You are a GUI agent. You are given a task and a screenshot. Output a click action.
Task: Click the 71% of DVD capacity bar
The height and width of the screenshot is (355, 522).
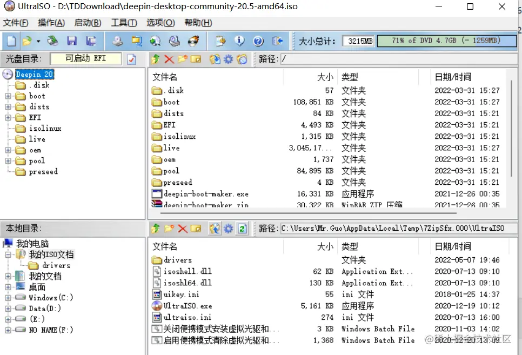point(446,41)
